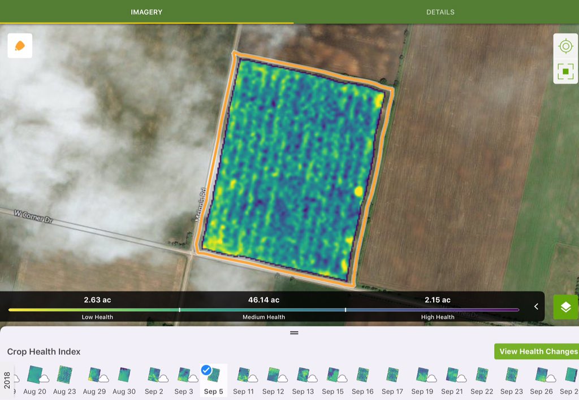
Task: Click the yellow low-health spot in field
Action: click(358, 191)
